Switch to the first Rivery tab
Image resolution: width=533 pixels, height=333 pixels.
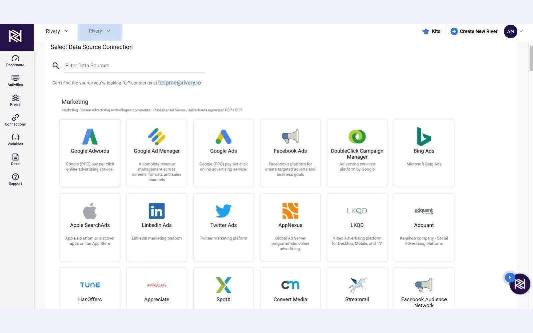pos(56,32)
